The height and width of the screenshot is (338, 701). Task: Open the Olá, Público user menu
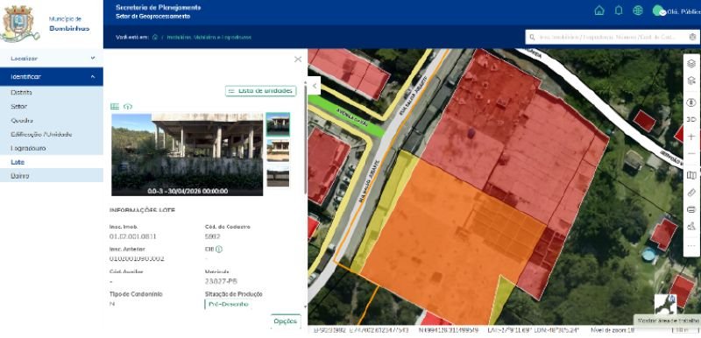[x=676, y=11]
